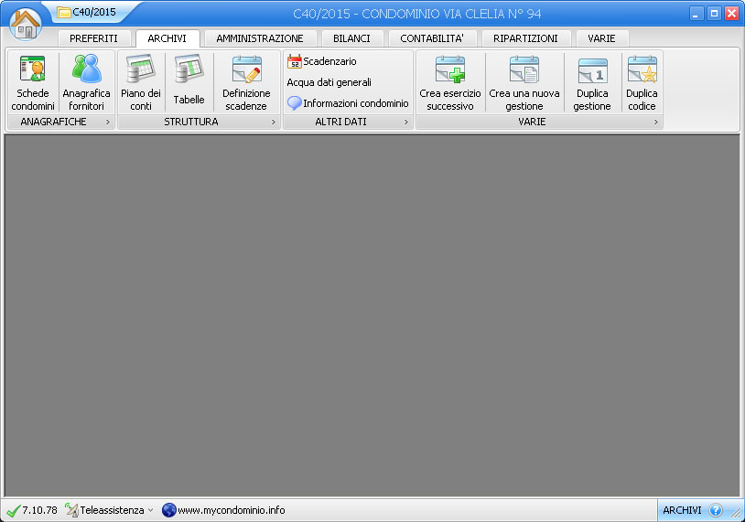Click the help icon in status bar
This screenshot has height=522, width=745.
pyautogui.click(x=716, y=510)
